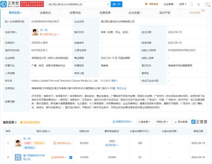Click the 厦门 company logo thumbnail in row 2
This screenshot has width=212, height=164.
tap(18, 157)
